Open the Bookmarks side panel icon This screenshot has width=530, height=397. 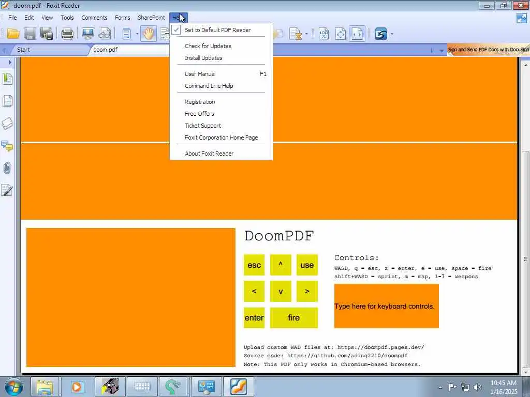(x=7, y=79)
